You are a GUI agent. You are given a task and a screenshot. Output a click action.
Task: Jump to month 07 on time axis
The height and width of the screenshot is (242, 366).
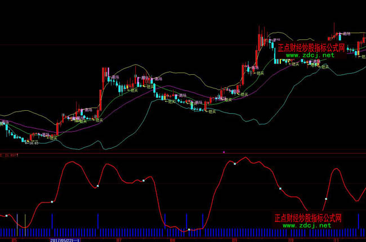(118, 239)
